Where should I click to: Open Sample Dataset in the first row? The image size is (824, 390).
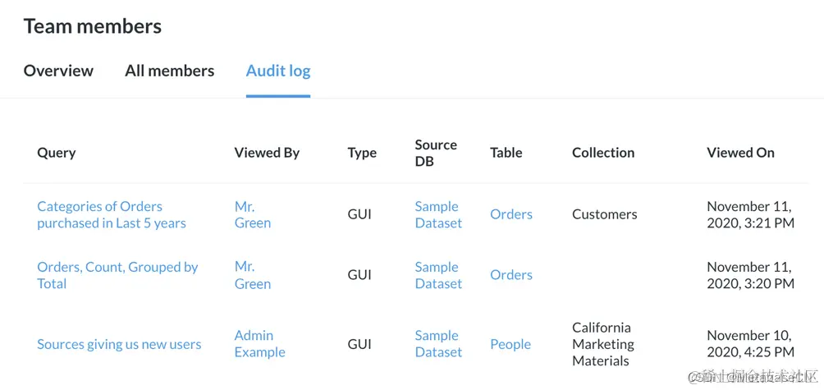pyautogui.click(x=438, y=214)
